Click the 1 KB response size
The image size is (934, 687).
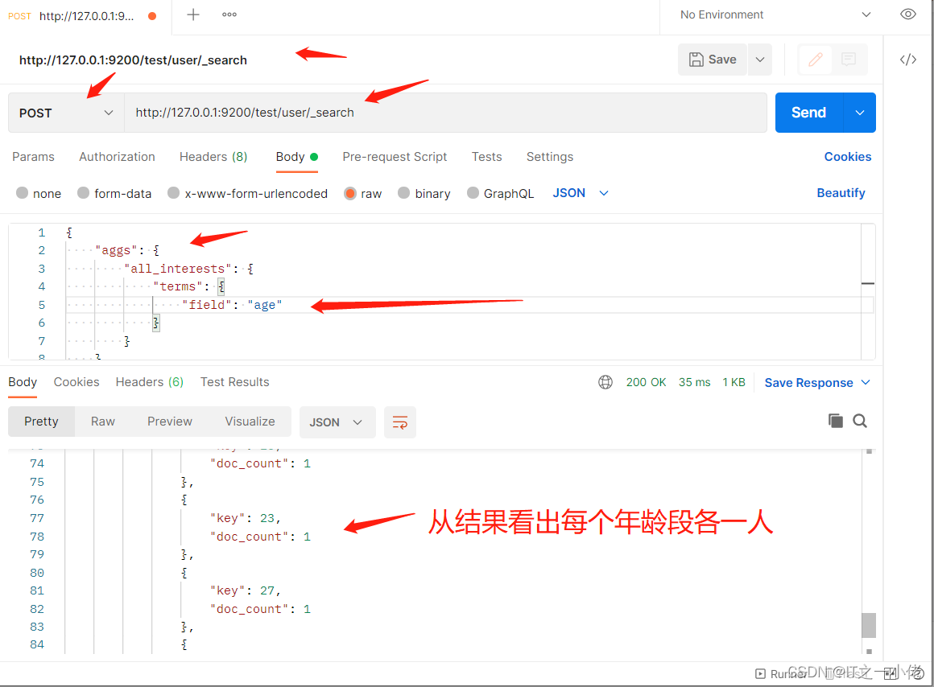[734, 382]
